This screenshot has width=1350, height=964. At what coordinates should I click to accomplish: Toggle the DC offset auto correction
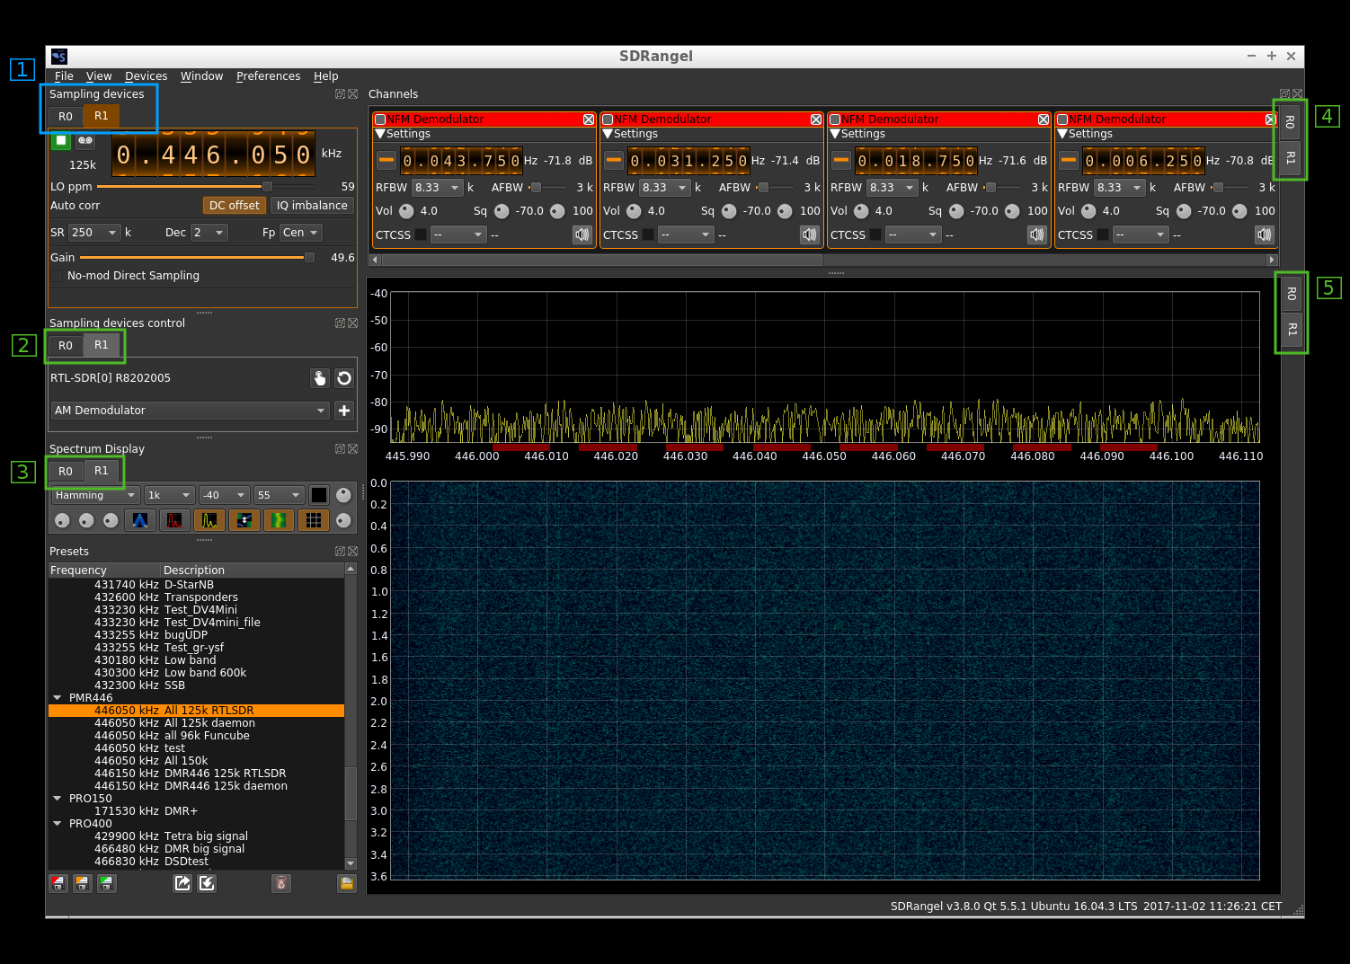pyautogui.click(x=234, y=206)
